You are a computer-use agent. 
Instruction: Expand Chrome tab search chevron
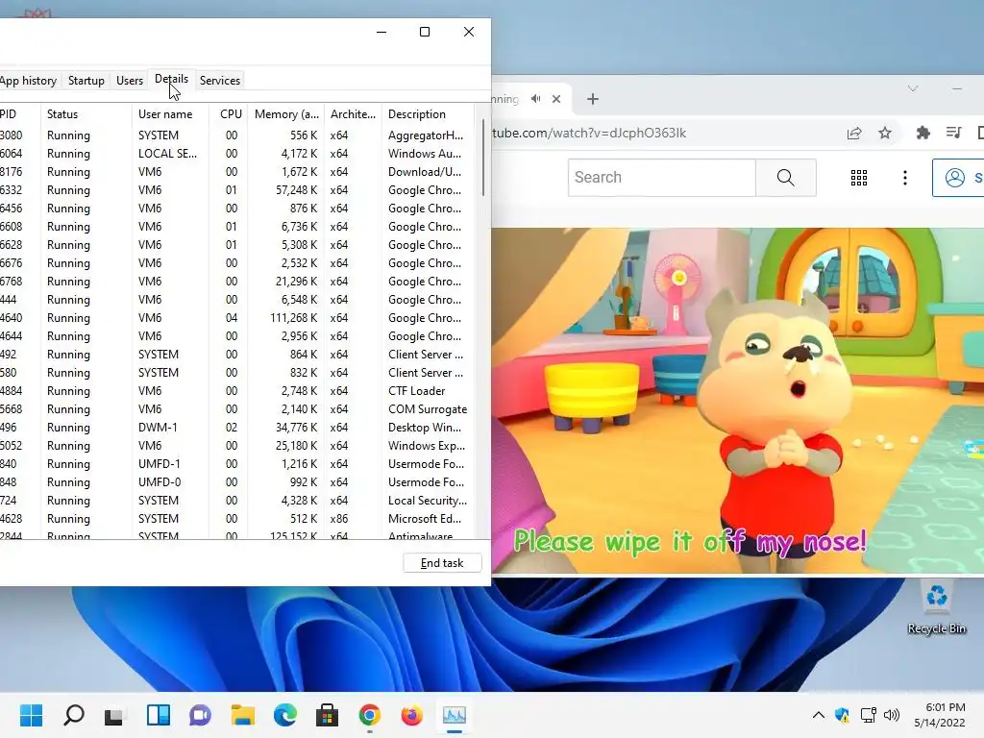pyautogui.click(x=913, y=88)
